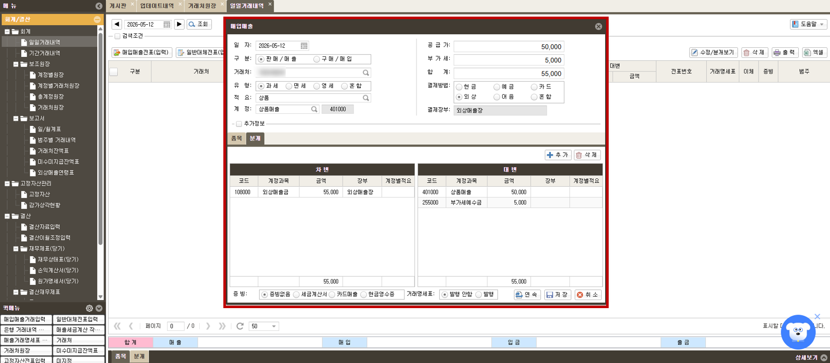Go to next date arrow button
Screen dimensions: 830x363
179,24
